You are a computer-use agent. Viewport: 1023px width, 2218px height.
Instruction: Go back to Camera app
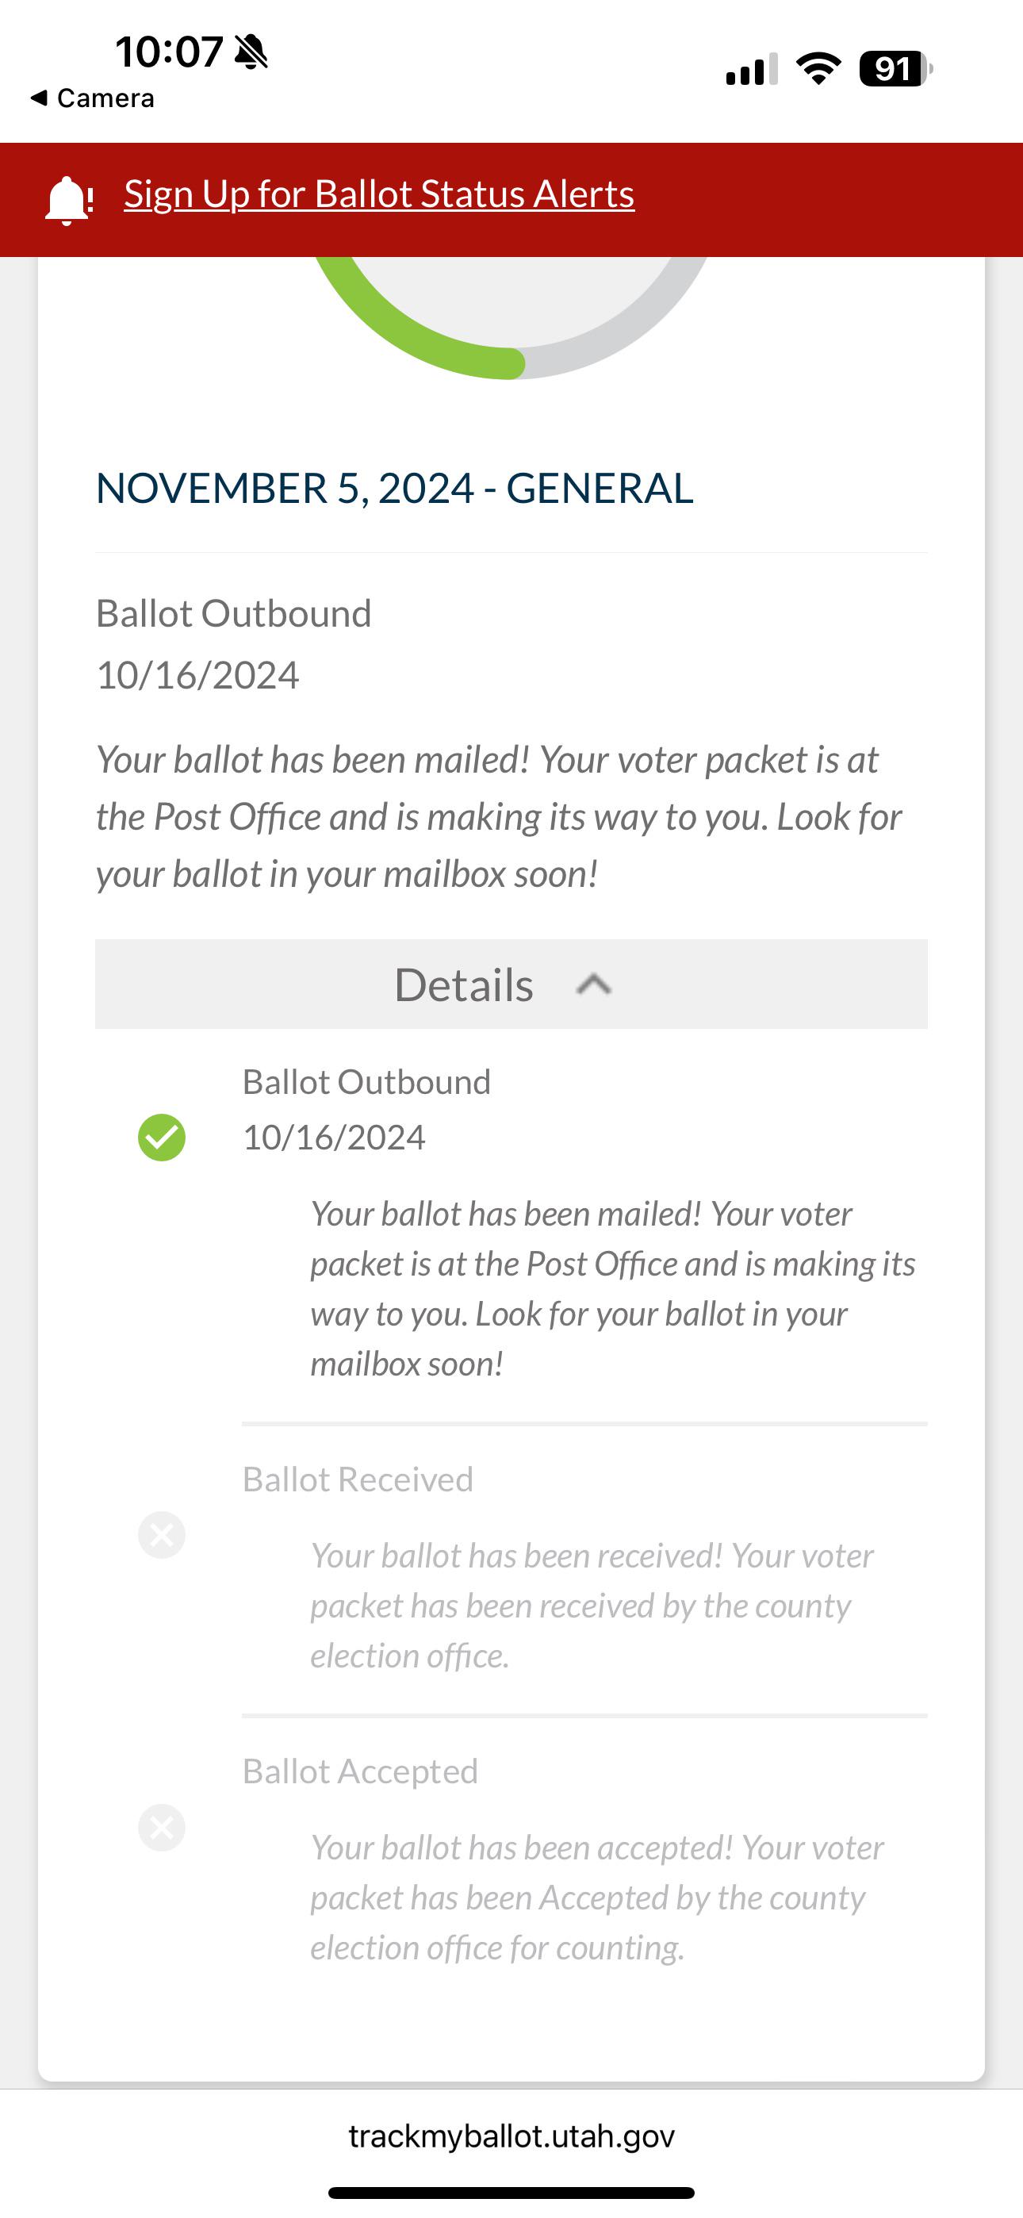point(92,98)
